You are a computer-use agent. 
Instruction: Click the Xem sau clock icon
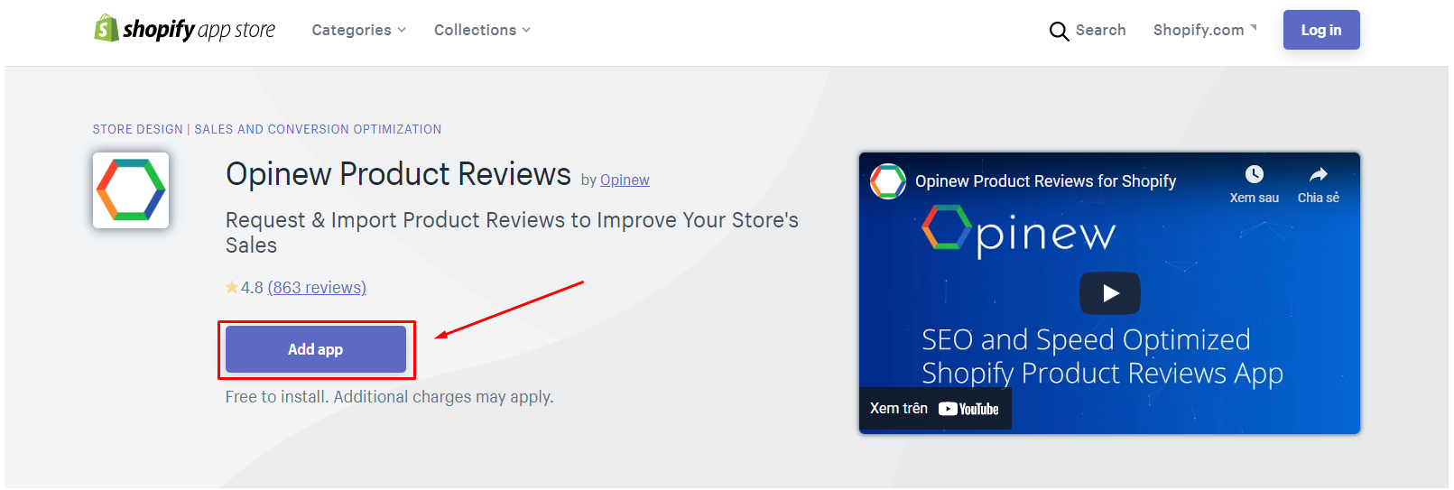coord(1255,174)
